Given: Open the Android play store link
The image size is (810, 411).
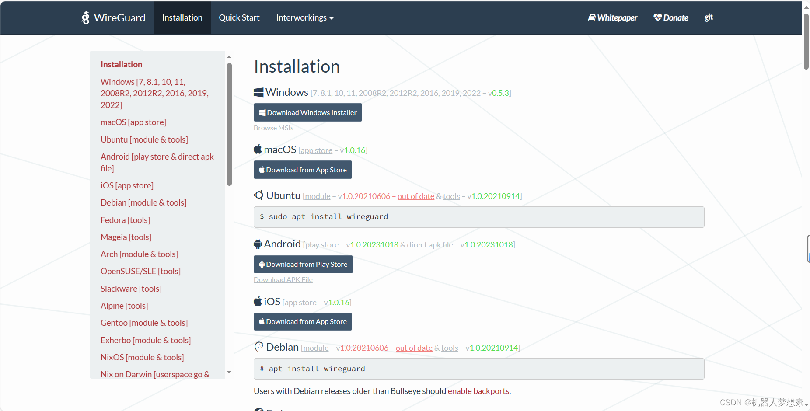Looking at the screenshot, I should click(x=322, y=245).
